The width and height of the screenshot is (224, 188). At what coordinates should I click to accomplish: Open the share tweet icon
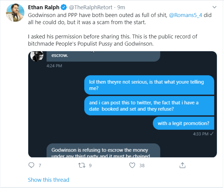point(183,165)
